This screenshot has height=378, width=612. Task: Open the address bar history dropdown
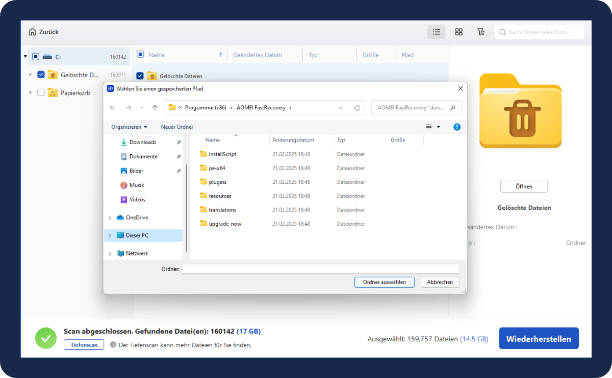[341, 108]
